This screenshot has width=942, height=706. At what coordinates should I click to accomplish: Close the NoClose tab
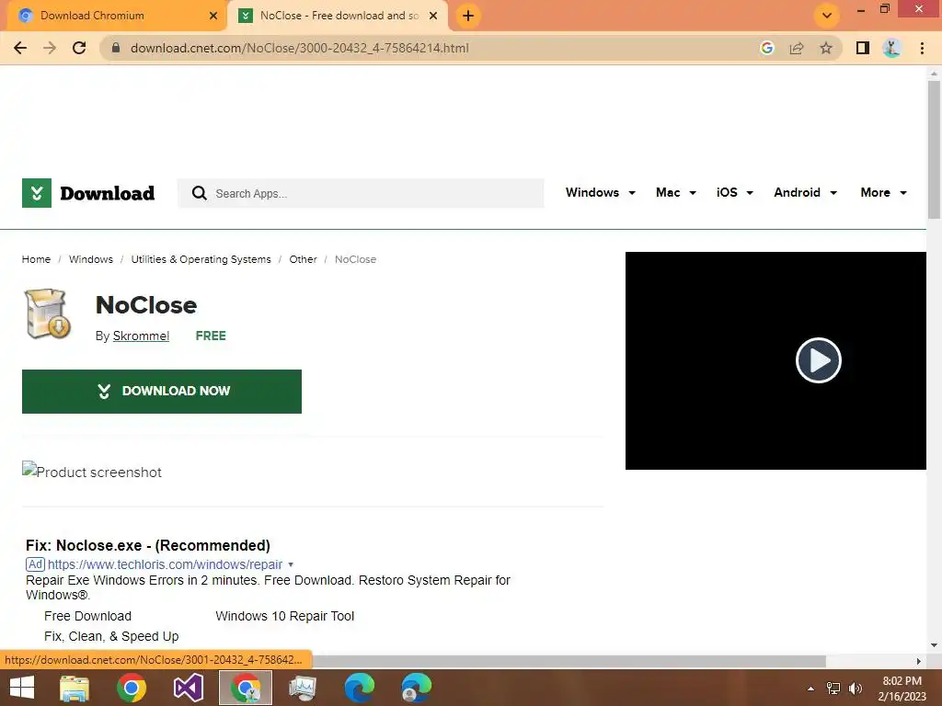pos(433,16)
